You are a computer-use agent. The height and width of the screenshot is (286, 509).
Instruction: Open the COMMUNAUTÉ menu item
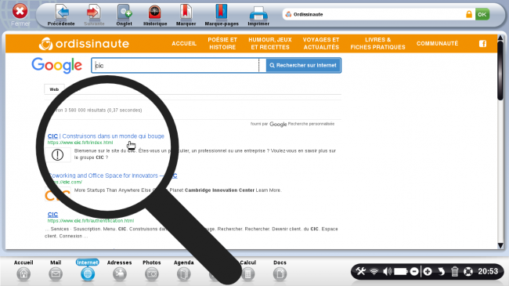click(437, 44)
